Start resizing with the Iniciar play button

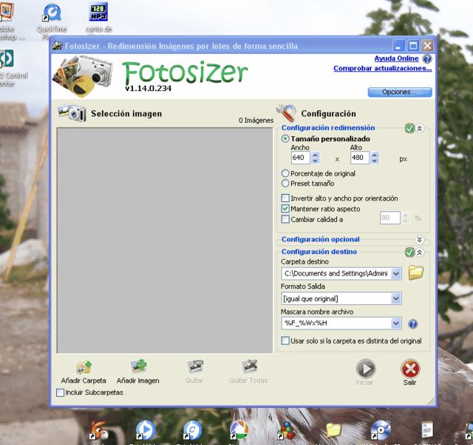[366, 369]
